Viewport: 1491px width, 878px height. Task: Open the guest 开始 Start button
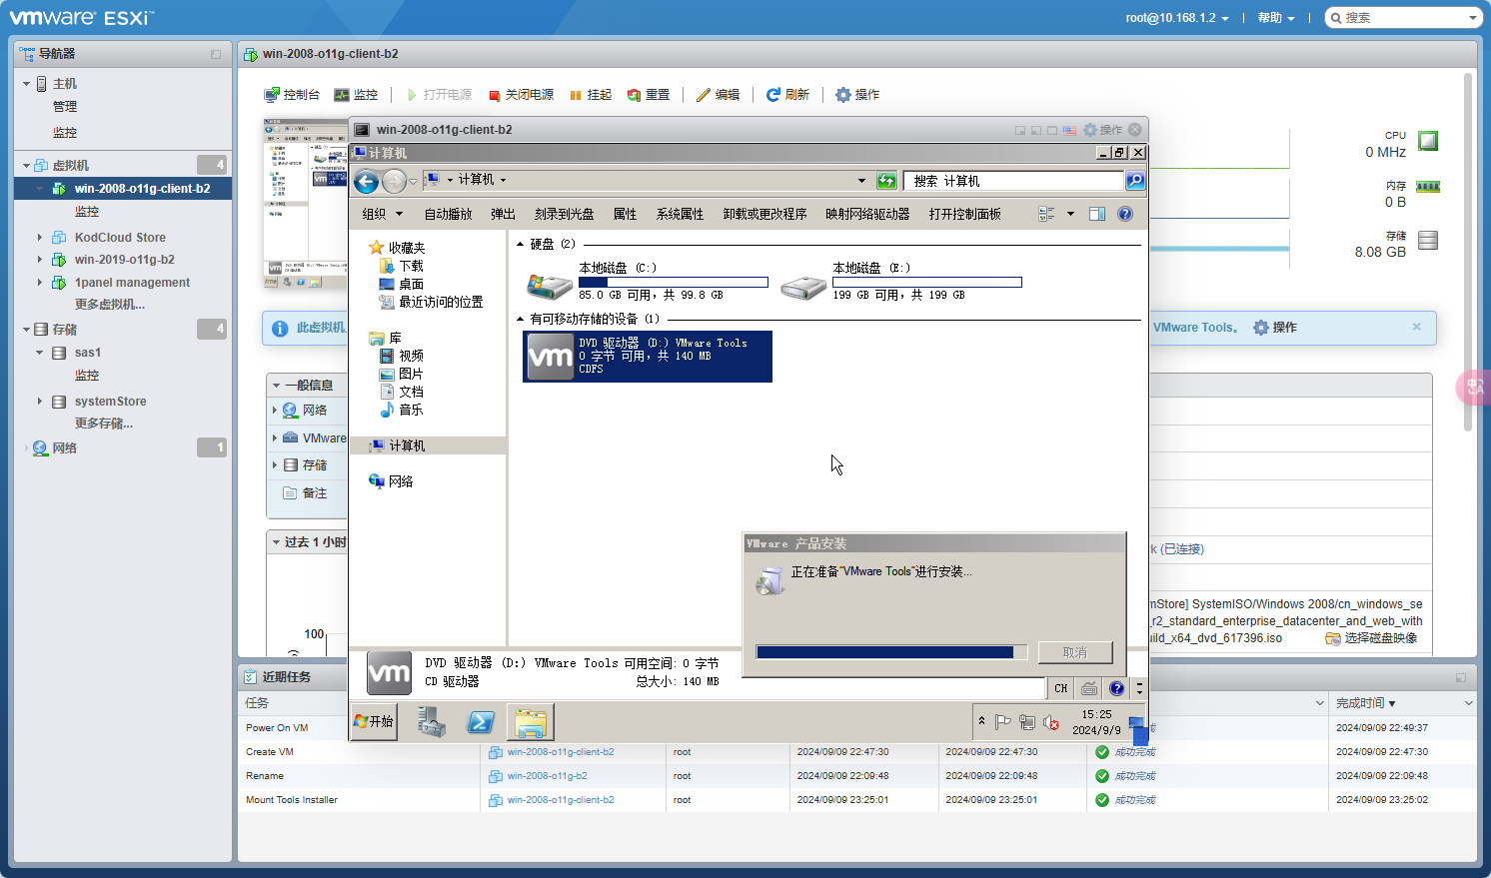pyautogui.click(x=375, y=721)
